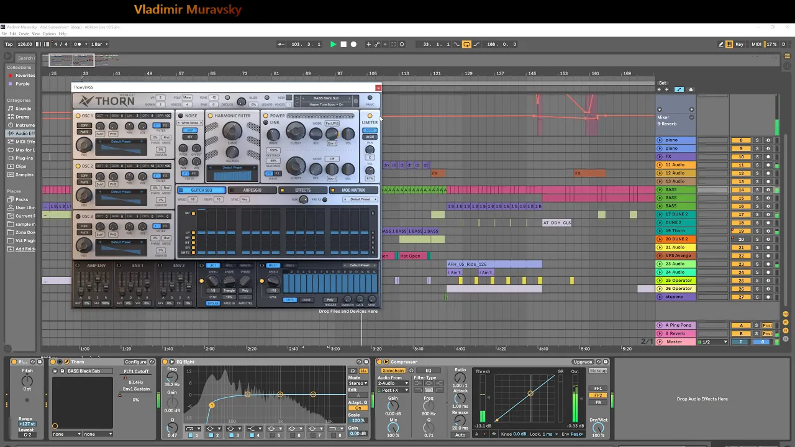This screenshot has height=447, width=795.
Task: Toggle EQ Eight Adaptive Q On
Action: tap(358, 408)
